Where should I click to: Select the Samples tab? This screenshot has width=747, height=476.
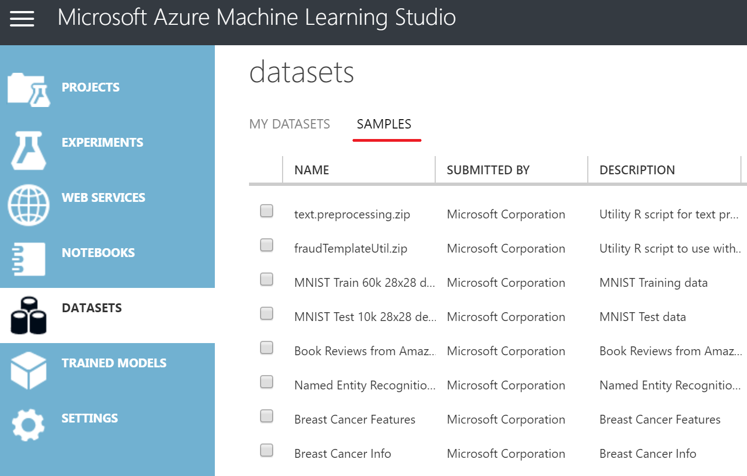pyautogui.click(x=384, y=124)
